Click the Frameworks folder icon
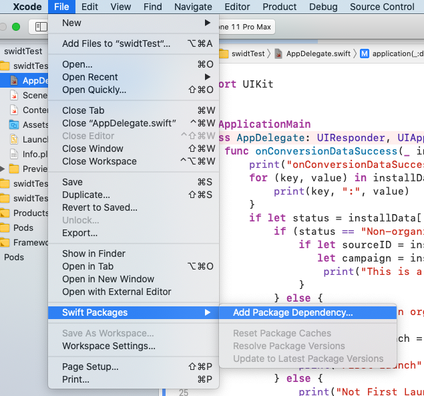The width and height of the screenshot is (424, 396). coord(5,242)
